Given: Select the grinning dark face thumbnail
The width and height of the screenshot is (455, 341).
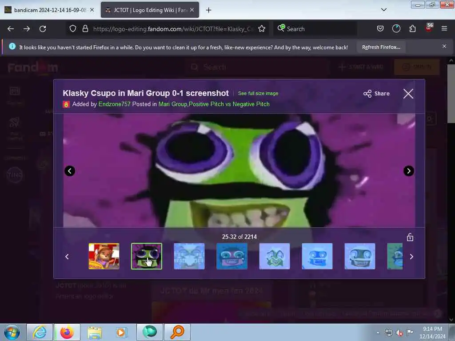Looking at the screenshot, I should tap(360, 256).
